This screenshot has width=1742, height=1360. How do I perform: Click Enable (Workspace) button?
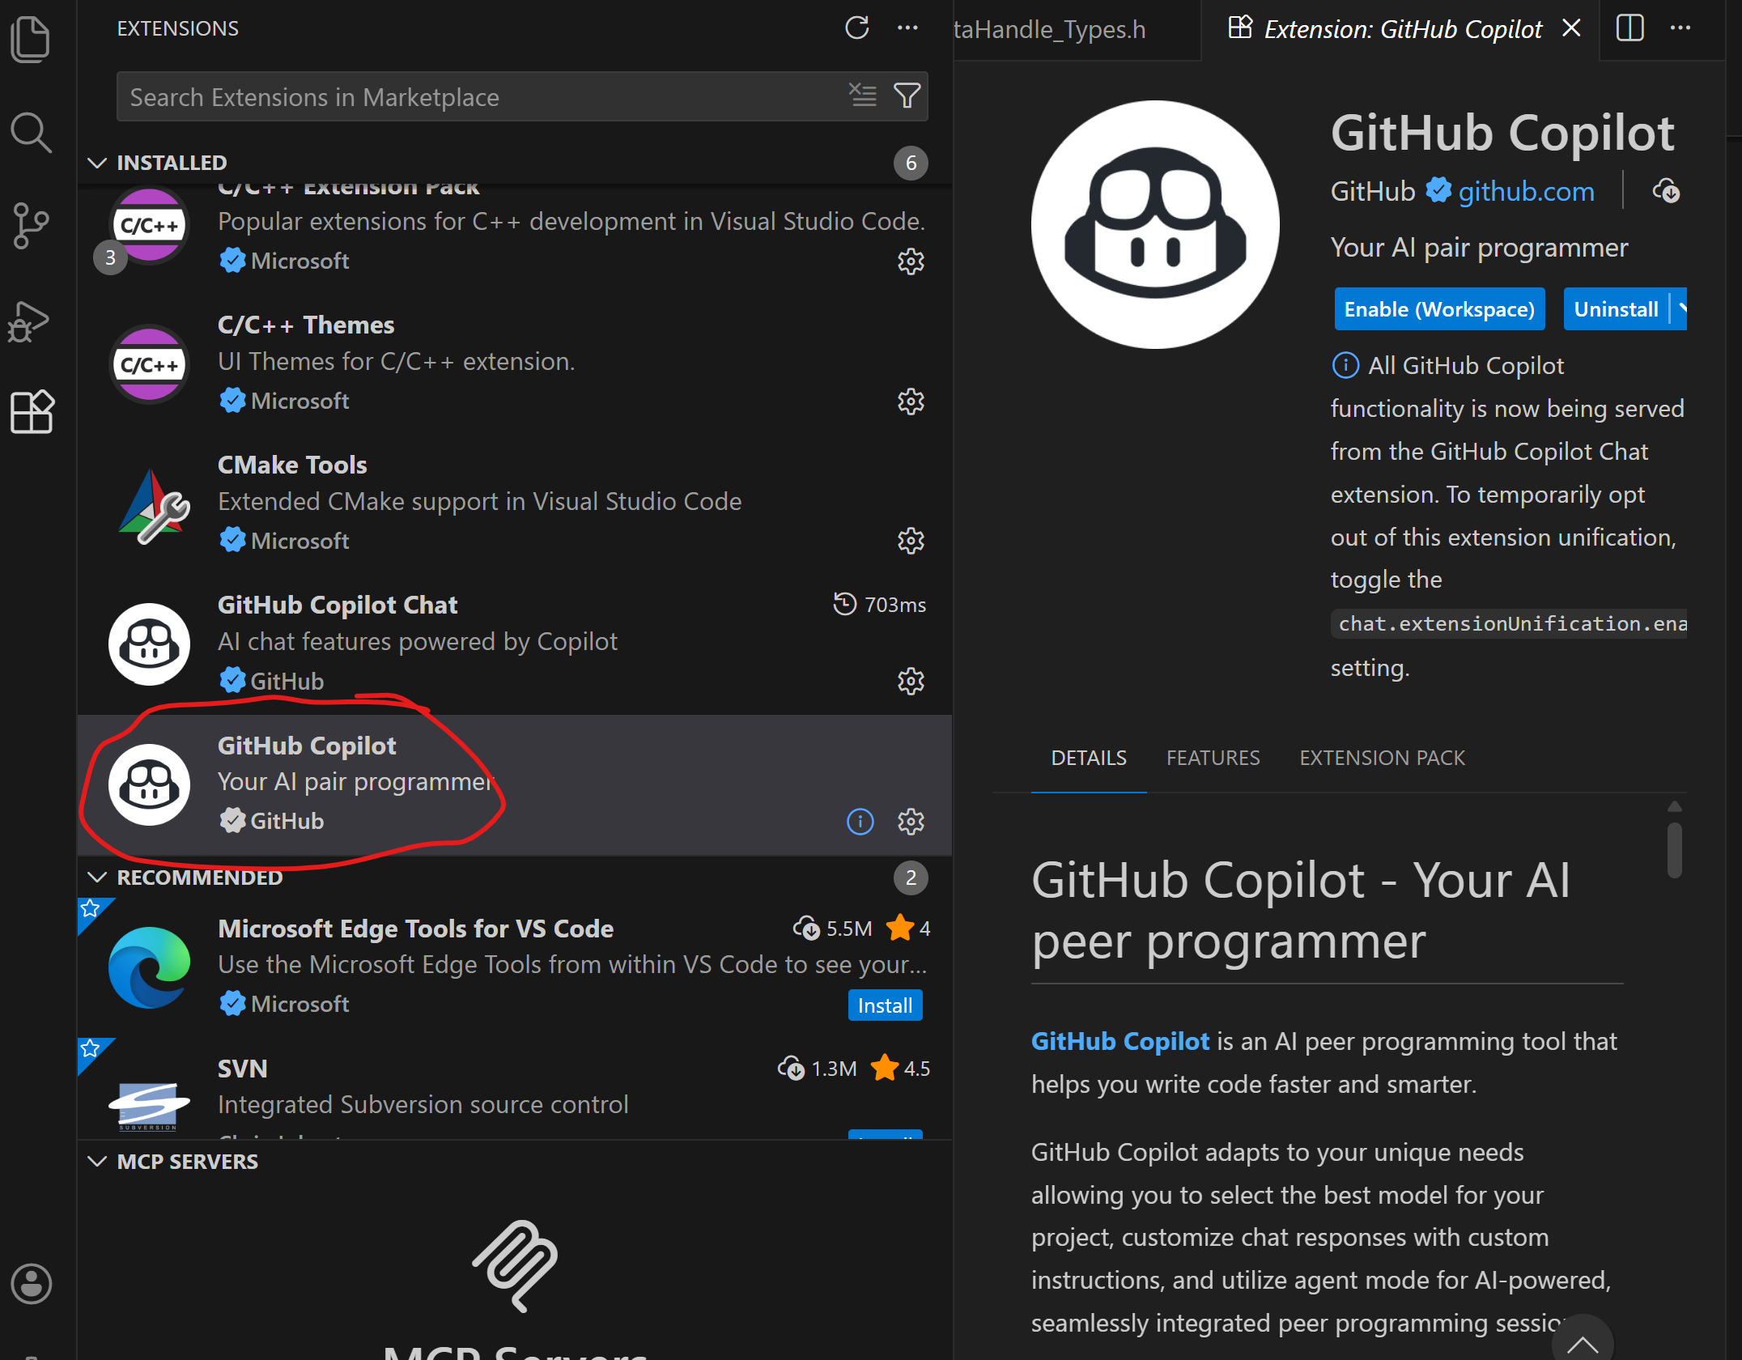click(1438, 309)
